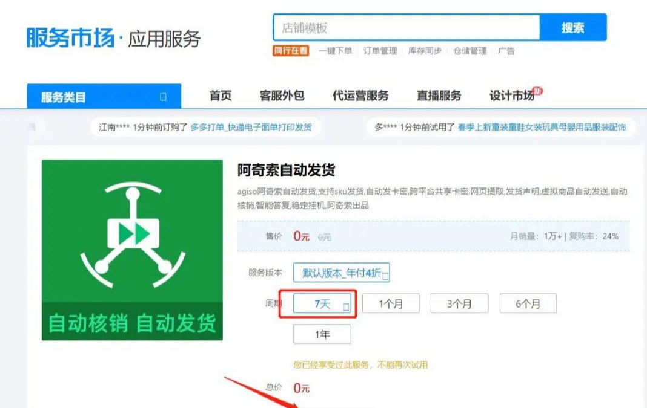Select the 6个月 period option
The image size is (647, 408).
click(528, 304)
